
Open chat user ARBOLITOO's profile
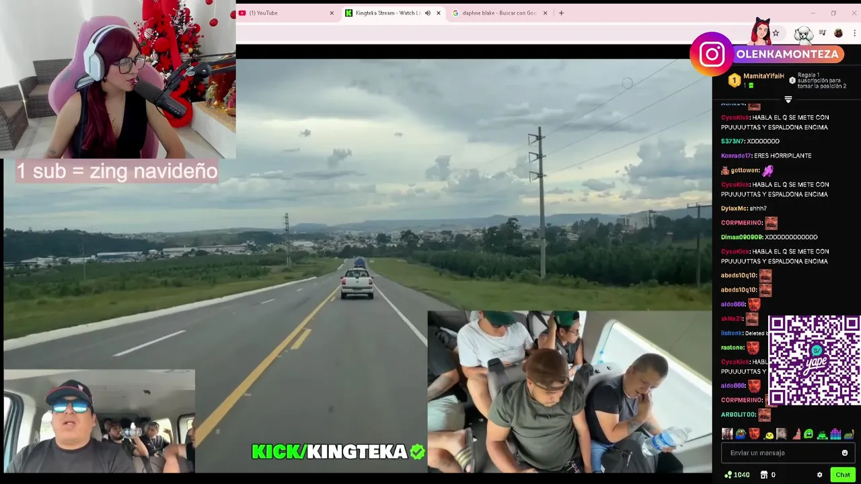738,415
